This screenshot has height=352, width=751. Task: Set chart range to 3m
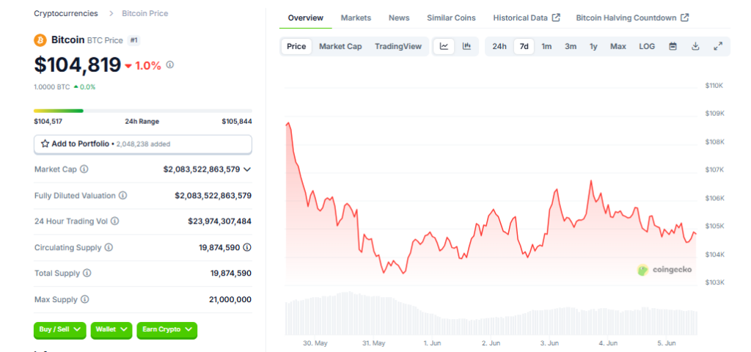(571, 46)
